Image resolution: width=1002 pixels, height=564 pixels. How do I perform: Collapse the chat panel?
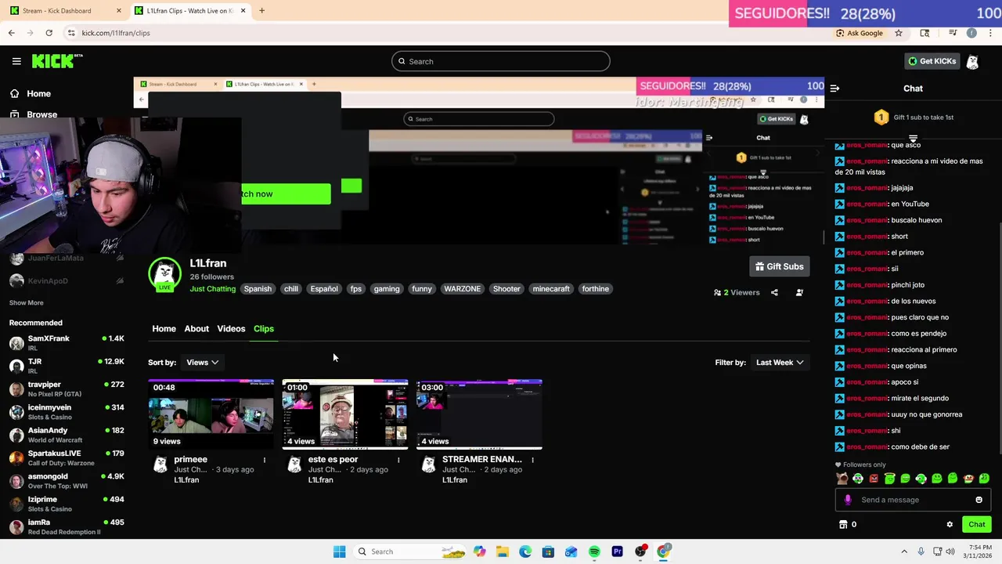pos(834,89)
